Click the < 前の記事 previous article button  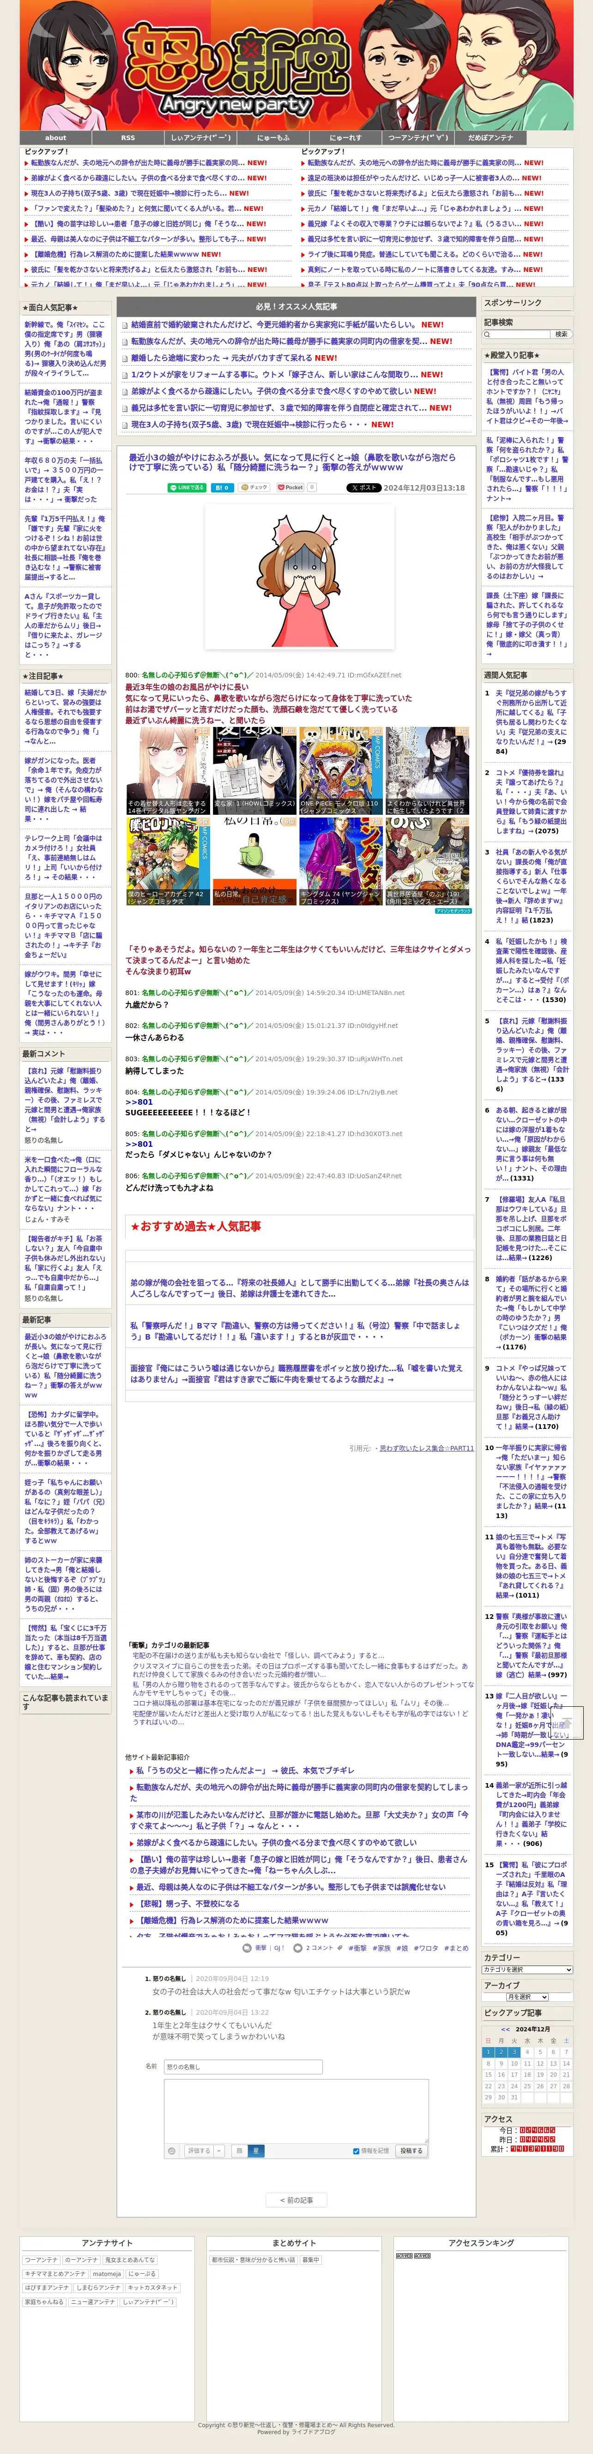click(296, 2200)
